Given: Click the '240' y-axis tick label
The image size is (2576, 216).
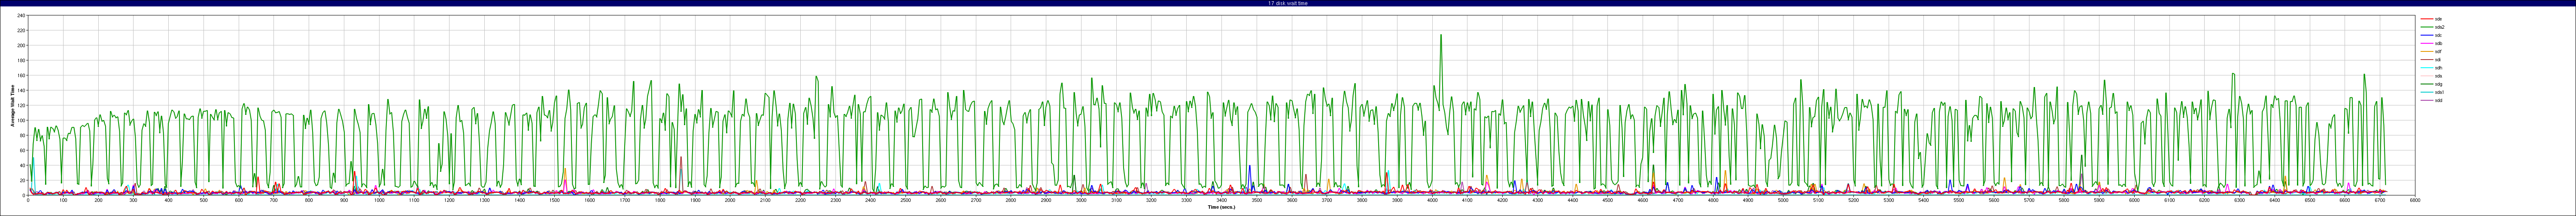Looking at the screenshot, I should pos(21,16).
